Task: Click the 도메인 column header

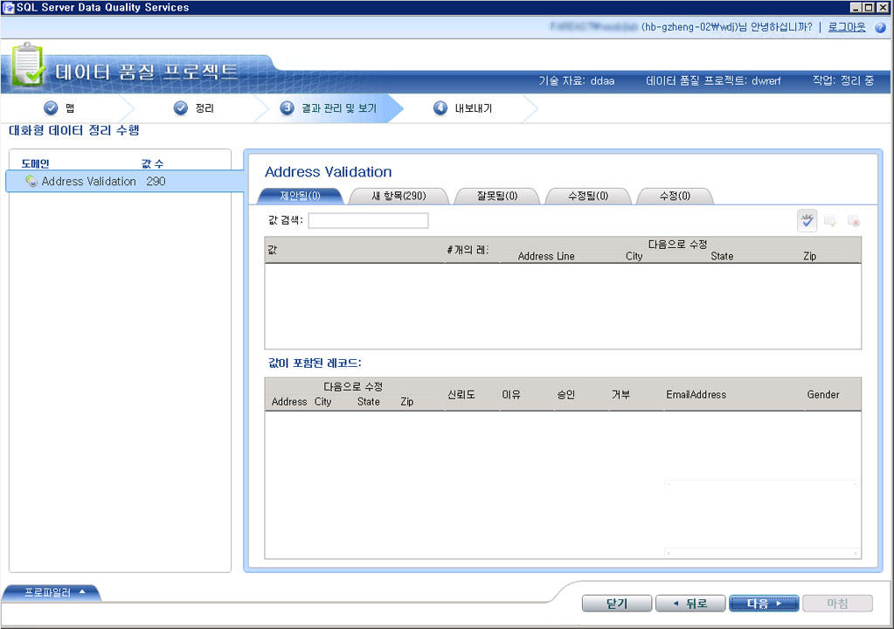Action: pyautogui.click(x=35, y=163)
